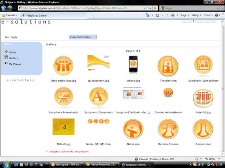
Task: Open the address bar history dropdown
Action: (145, 8)
